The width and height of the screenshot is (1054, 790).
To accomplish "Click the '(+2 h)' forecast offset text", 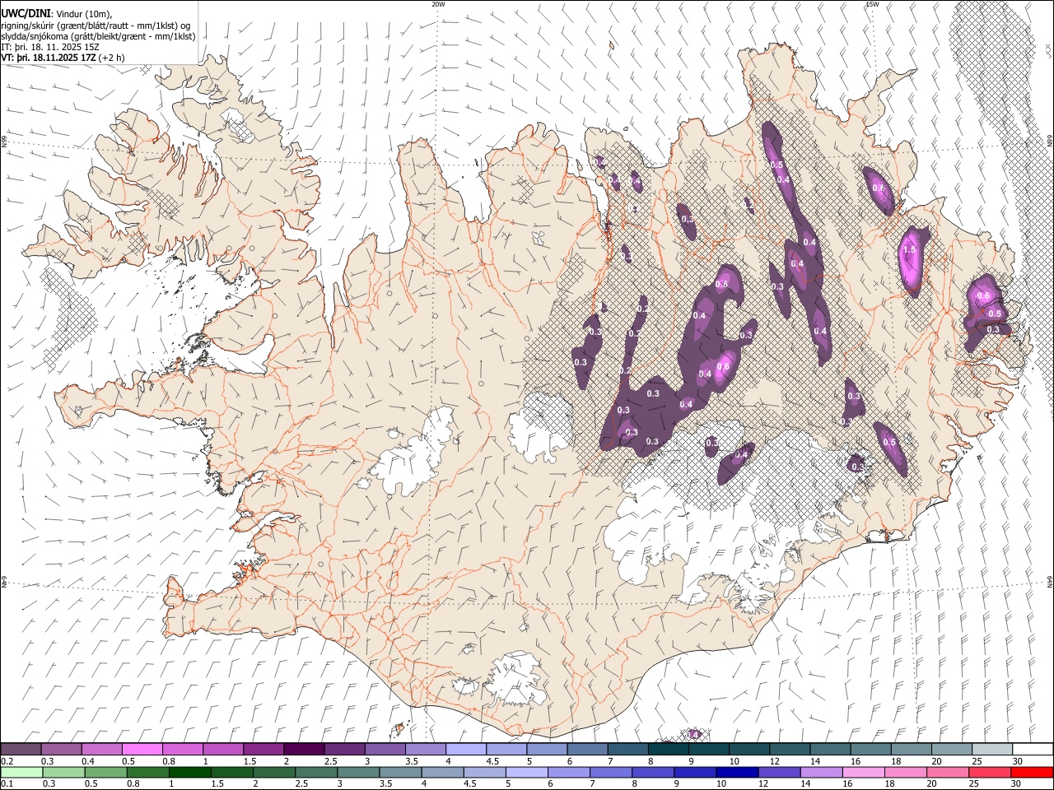I will [x=112, y=58].
